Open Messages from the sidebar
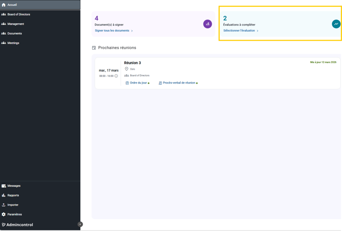Viewport: 342px width, 231px height. coord(14,186)
